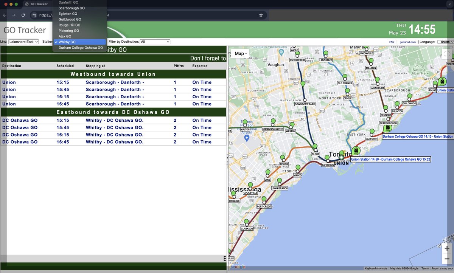Screen dimensions: 454x273
Task: Click the Google logo on the map
Action: coord(238,267)
